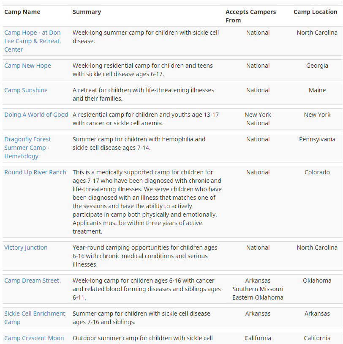Click the Pennsylvania location cell
This screenshot has height=344, width=343.
[x=317, y=139]
